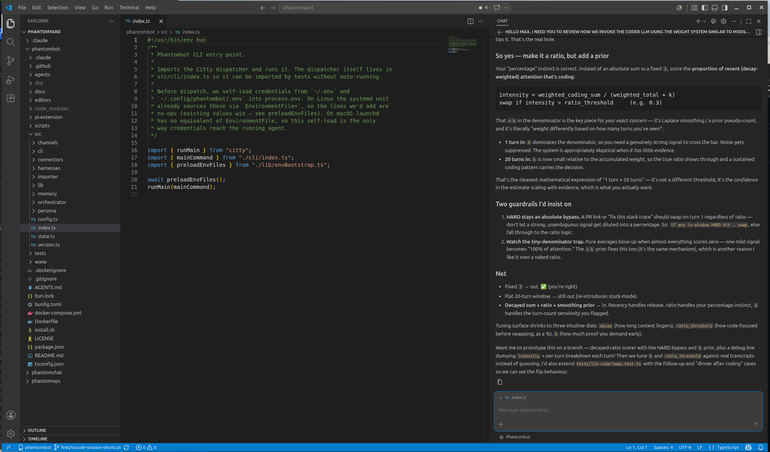770x452 pixels.
Task: Click the editor minimap
Action: 463,44
